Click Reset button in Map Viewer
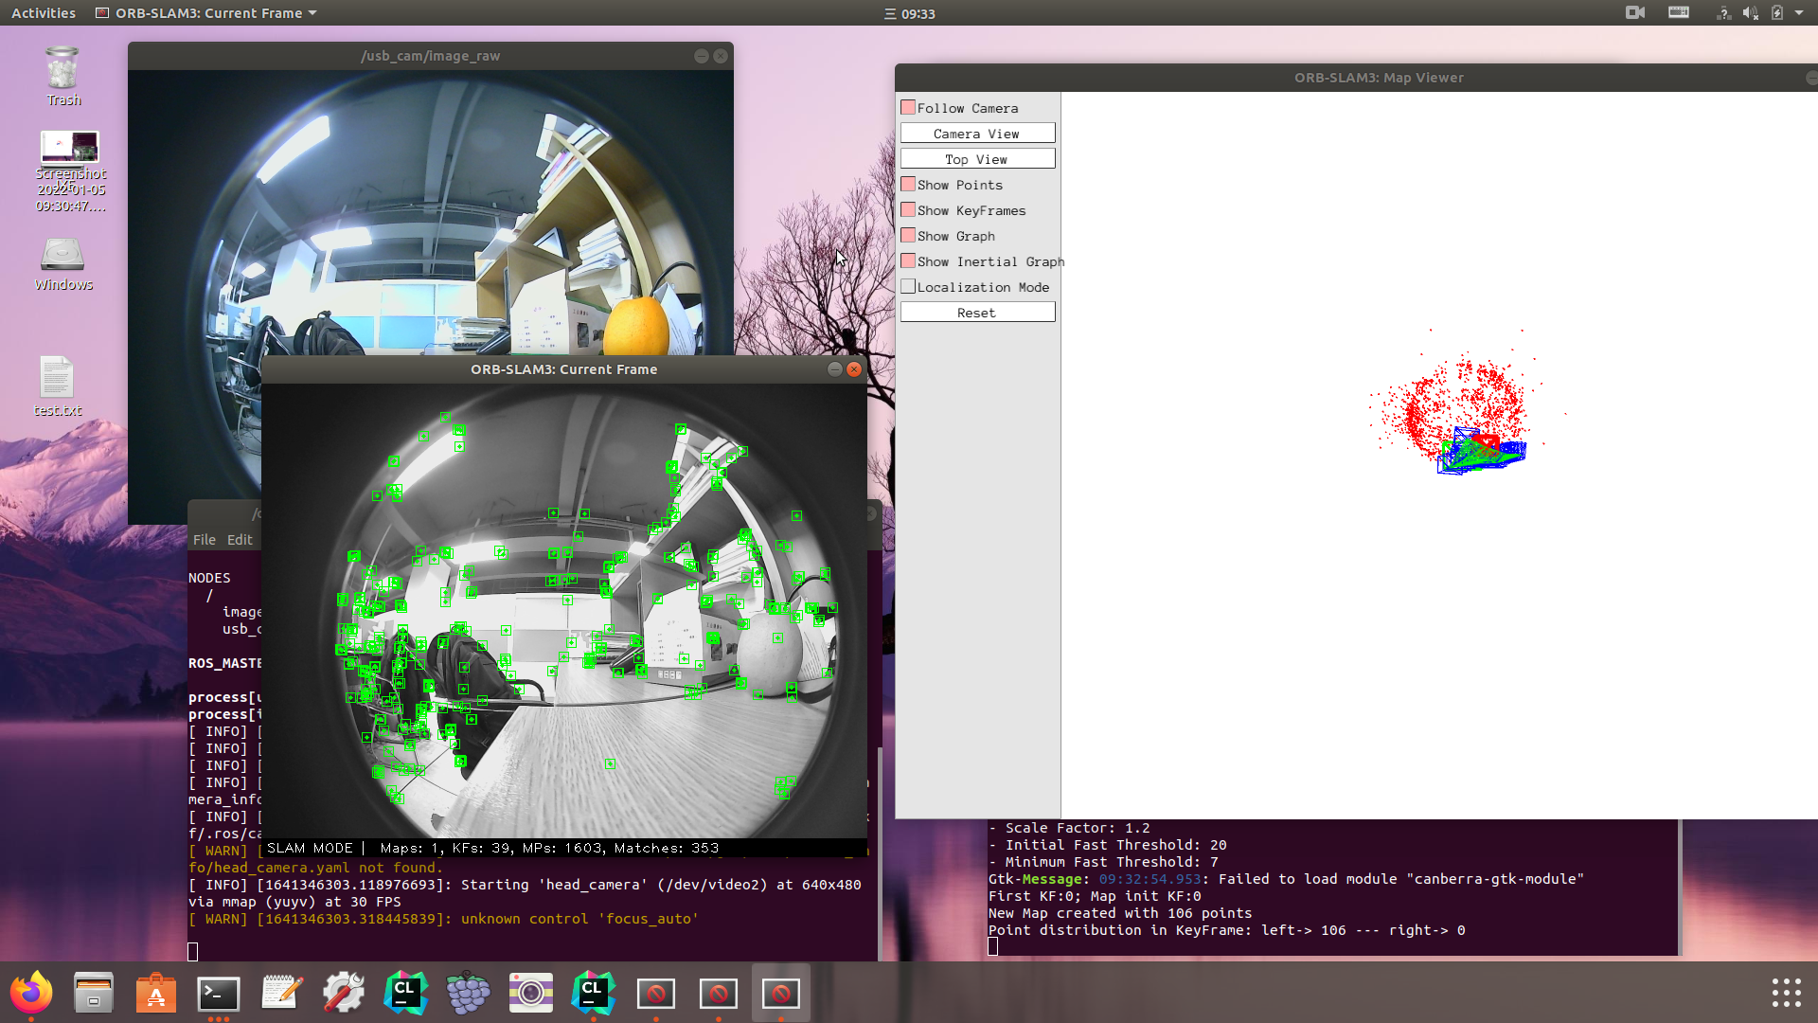The image size is (1818, 1023). (976, 313)
